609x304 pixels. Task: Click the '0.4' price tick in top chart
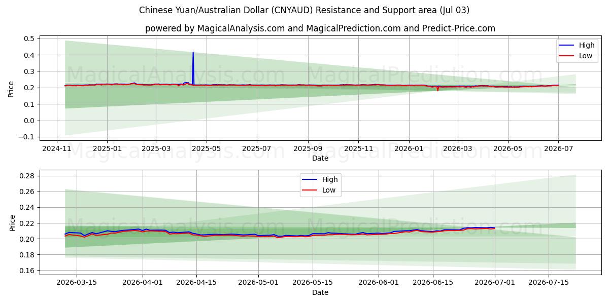pyautogui.click(x=29, y=55)
